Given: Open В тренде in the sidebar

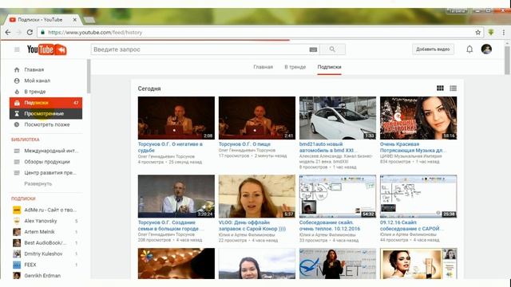Looking at the screenshot, I should pos(46,92).
